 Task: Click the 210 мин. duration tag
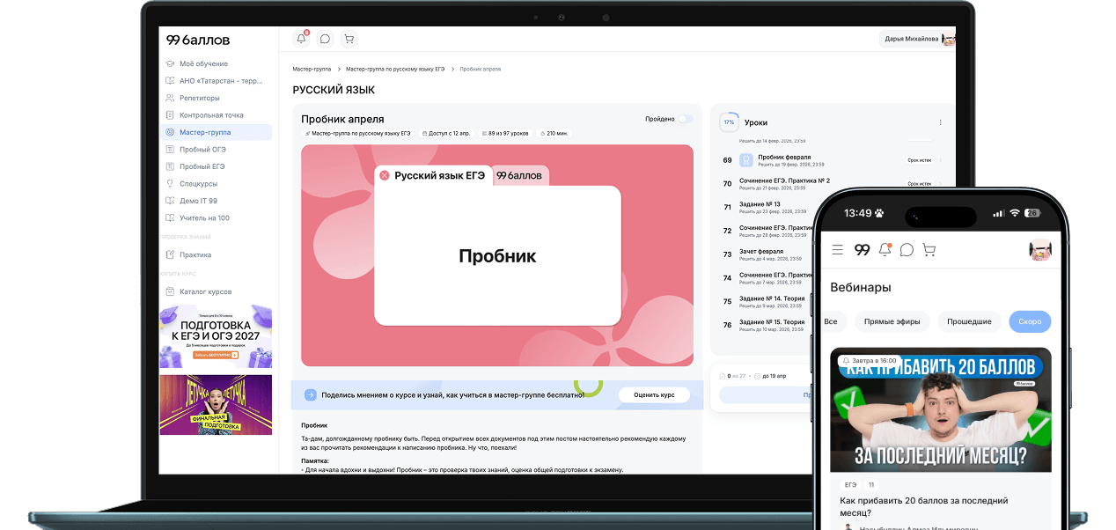554,133
